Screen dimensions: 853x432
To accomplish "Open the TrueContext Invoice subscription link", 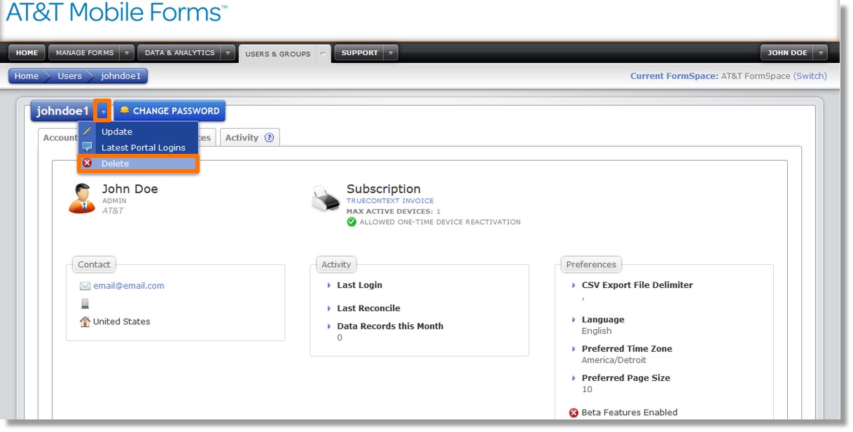I will (390, 201).
